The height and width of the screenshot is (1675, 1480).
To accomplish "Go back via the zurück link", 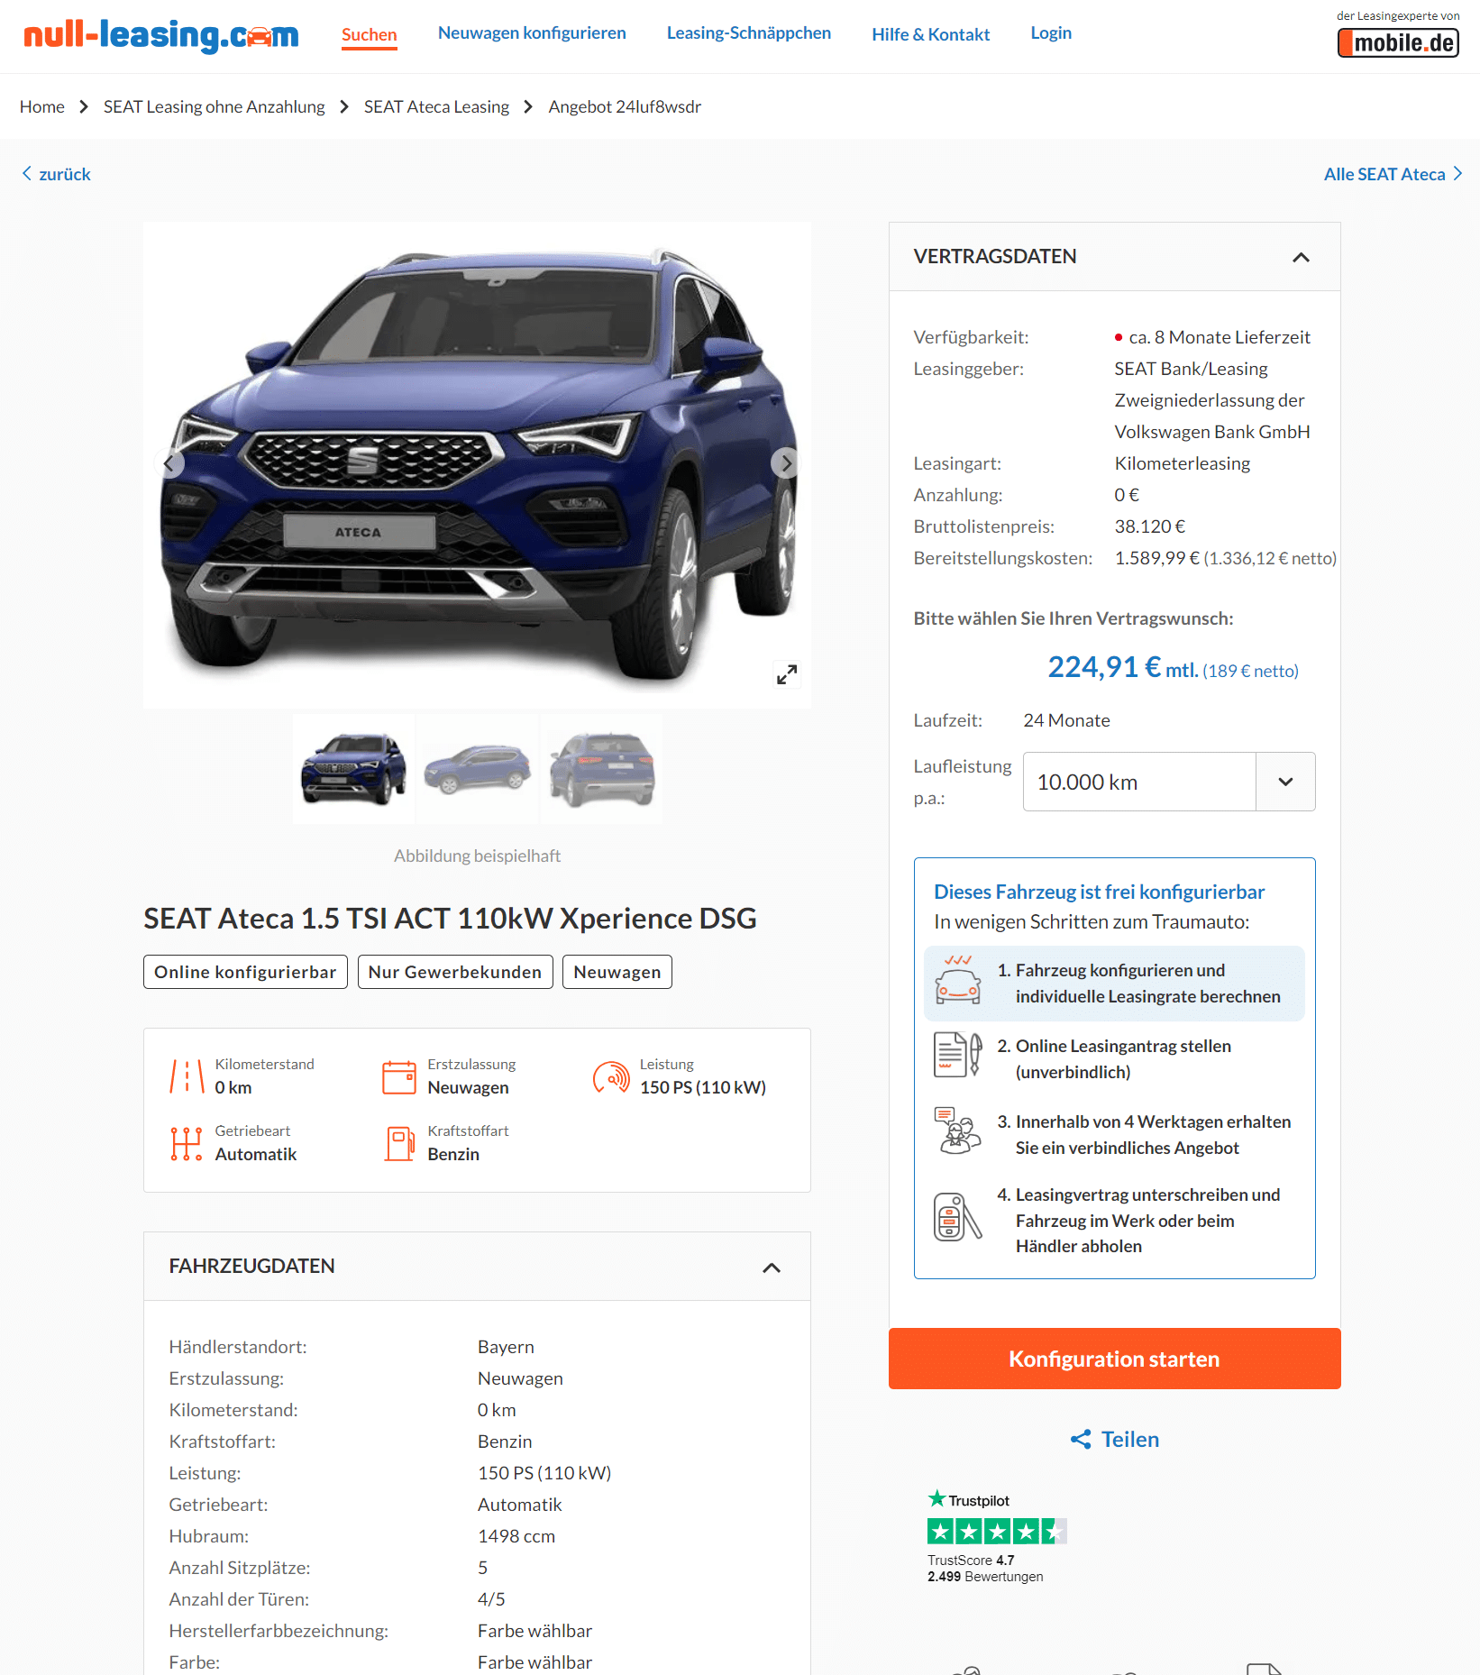I will click(56, 174).
